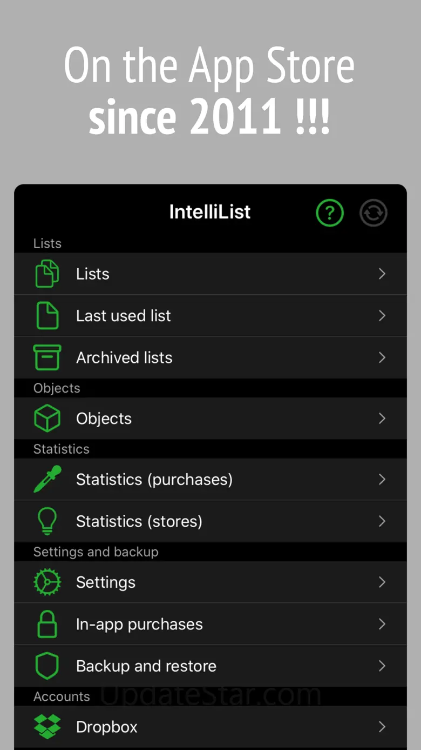The width and height of the screenshot is (421, 750).
Task: Open Objects using its right chevron
Action: click(382, 419)
